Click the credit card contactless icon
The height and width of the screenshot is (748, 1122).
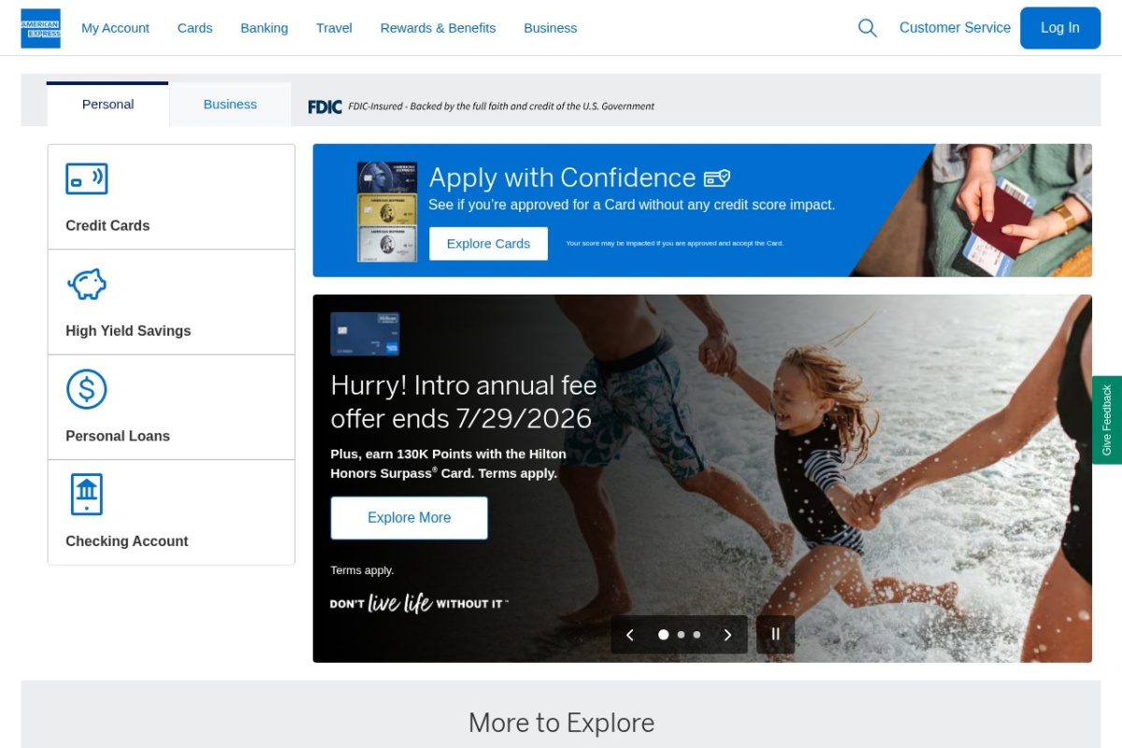coord(87,179)
